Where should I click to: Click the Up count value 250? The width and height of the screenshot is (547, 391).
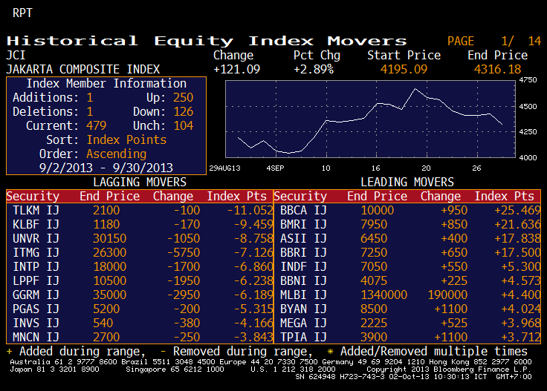click(182, 98)
